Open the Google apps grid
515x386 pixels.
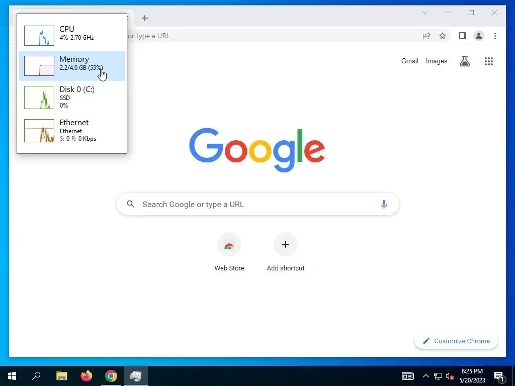click(x=489, y=61)
